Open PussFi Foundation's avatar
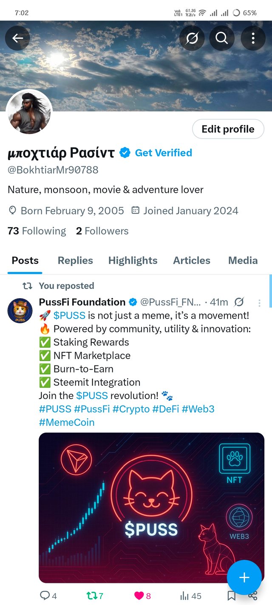Image resolution: width=272 pixels, height=605 pixels. pos(20,311)
